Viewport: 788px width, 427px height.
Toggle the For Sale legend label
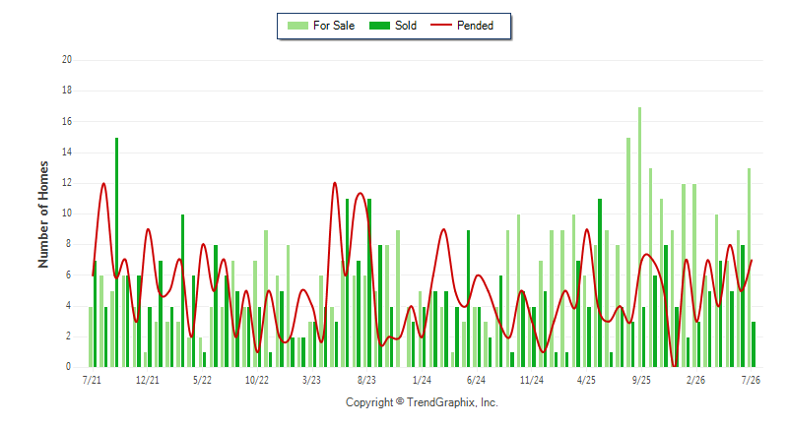click(x=334, y=26)
